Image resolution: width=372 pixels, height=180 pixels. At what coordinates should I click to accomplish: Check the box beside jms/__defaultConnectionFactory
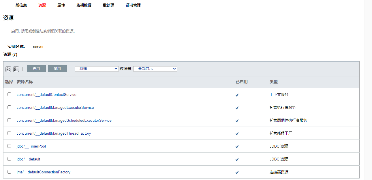9,172
